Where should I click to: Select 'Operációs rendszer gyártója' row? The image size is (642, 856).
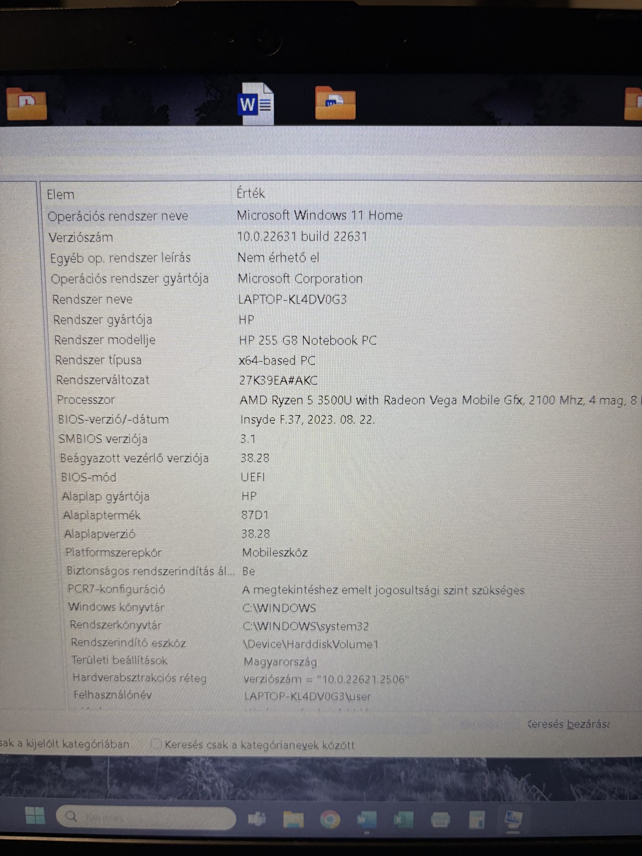click(x=342, y=279)
